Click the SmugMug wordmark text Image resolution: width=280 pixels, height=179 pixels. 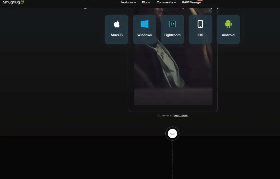coord(11,2)
